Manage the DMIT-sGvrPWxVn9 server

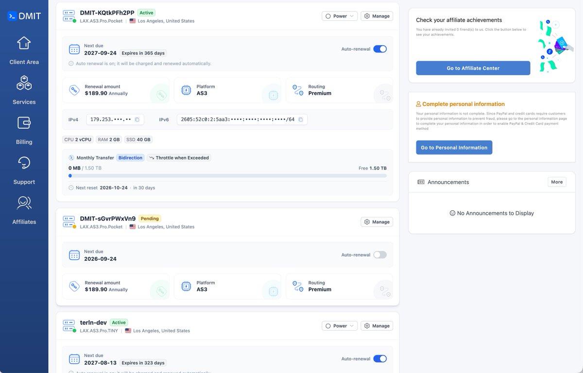point(377,222)
